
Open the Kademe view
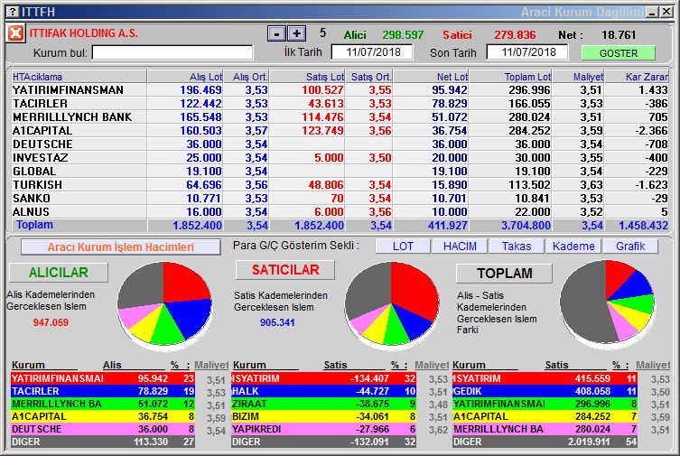coord(573,247)
